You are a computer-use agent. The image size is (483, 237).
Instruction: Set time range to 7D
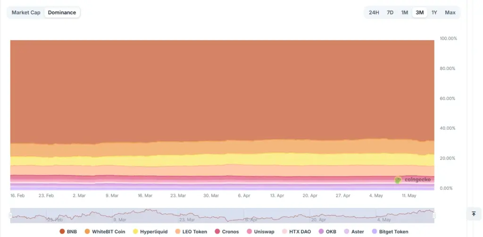pos(390,13)
